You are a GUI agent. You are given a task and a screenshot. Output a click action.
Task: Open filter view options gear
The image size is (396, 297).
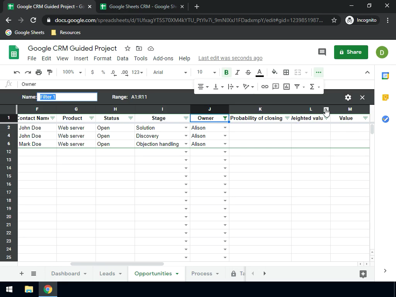[x=348, y=97]
